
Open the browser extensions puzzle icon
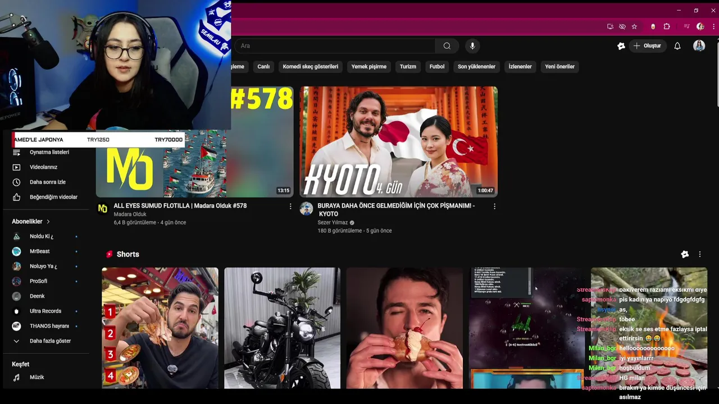click(667, 26)
